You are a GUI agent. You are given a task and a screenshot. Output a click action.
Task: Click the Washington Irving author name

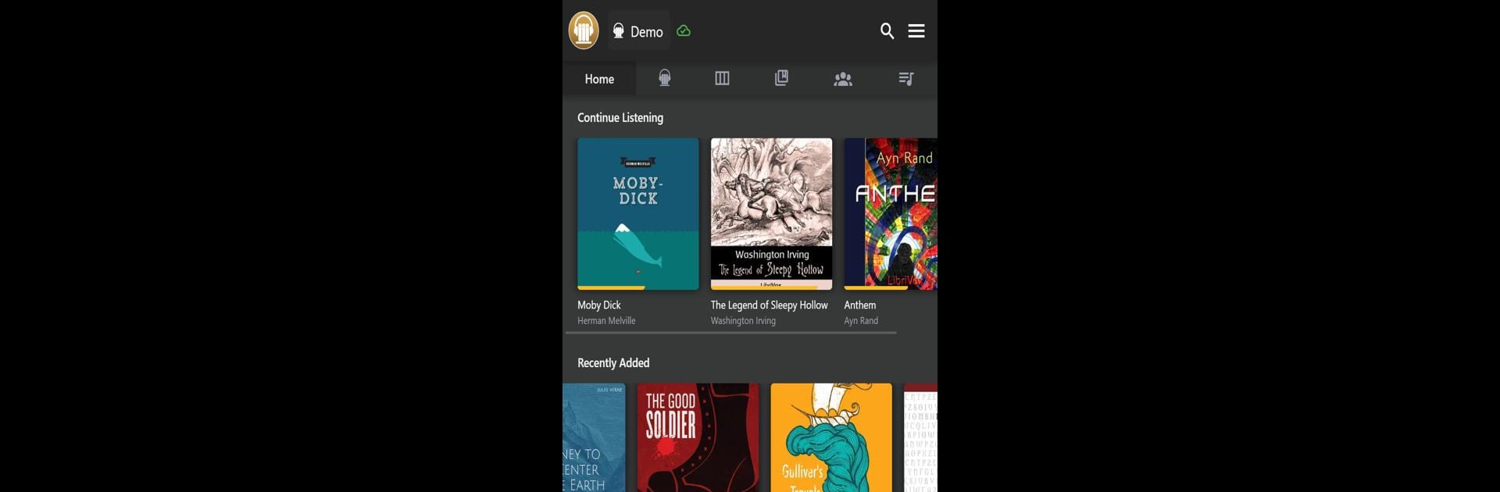[743, 321]
